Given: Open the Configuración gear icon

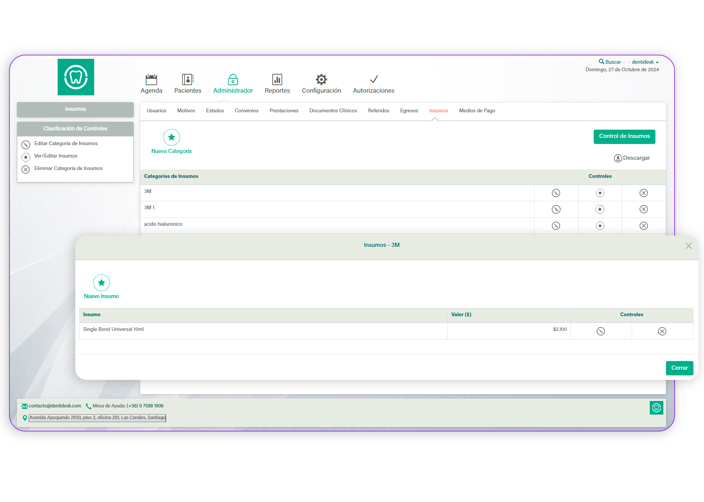Looking at the screenshot, I should pos(321,80).
